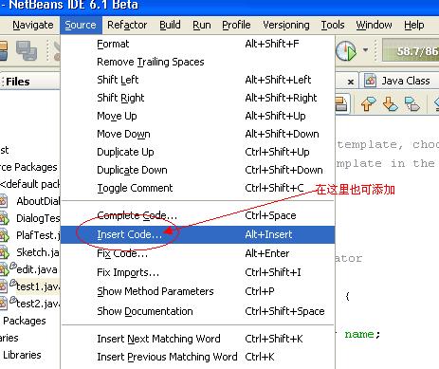Select Source Packages tree node
Viewport: 439px width, 369px height.
[x=28, y=167]
